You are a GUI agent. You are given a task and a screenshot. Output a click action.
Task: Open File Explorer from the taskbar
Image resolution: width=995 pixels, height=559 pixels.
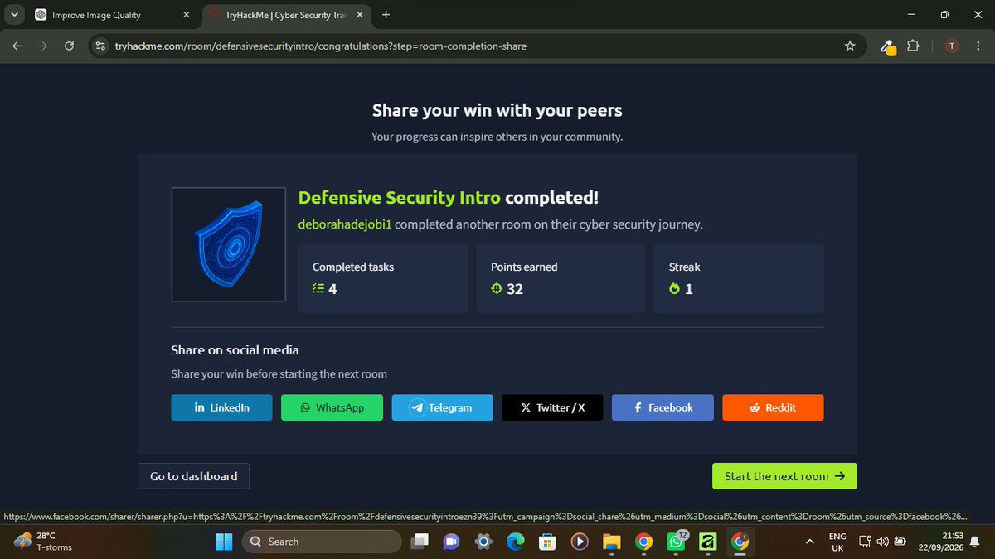[x=611, y=542]
